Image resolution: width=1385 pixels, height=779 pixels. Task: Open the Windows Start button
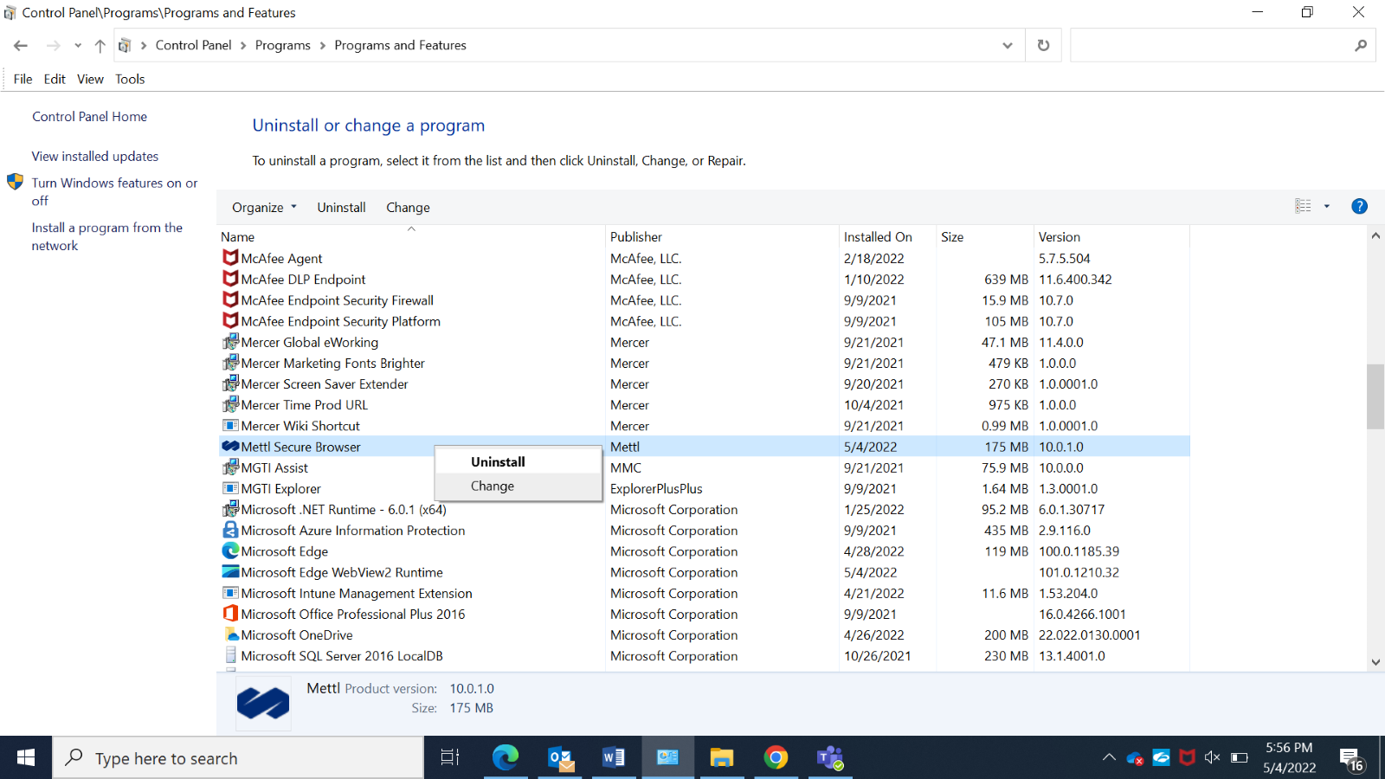point(26,757)
